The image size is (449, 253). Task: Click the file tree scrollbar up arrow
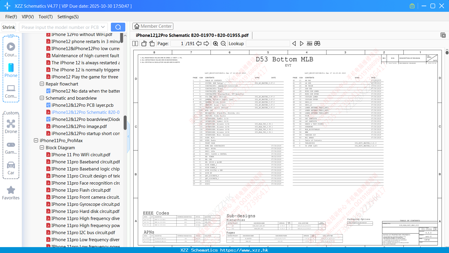(125, 35)
